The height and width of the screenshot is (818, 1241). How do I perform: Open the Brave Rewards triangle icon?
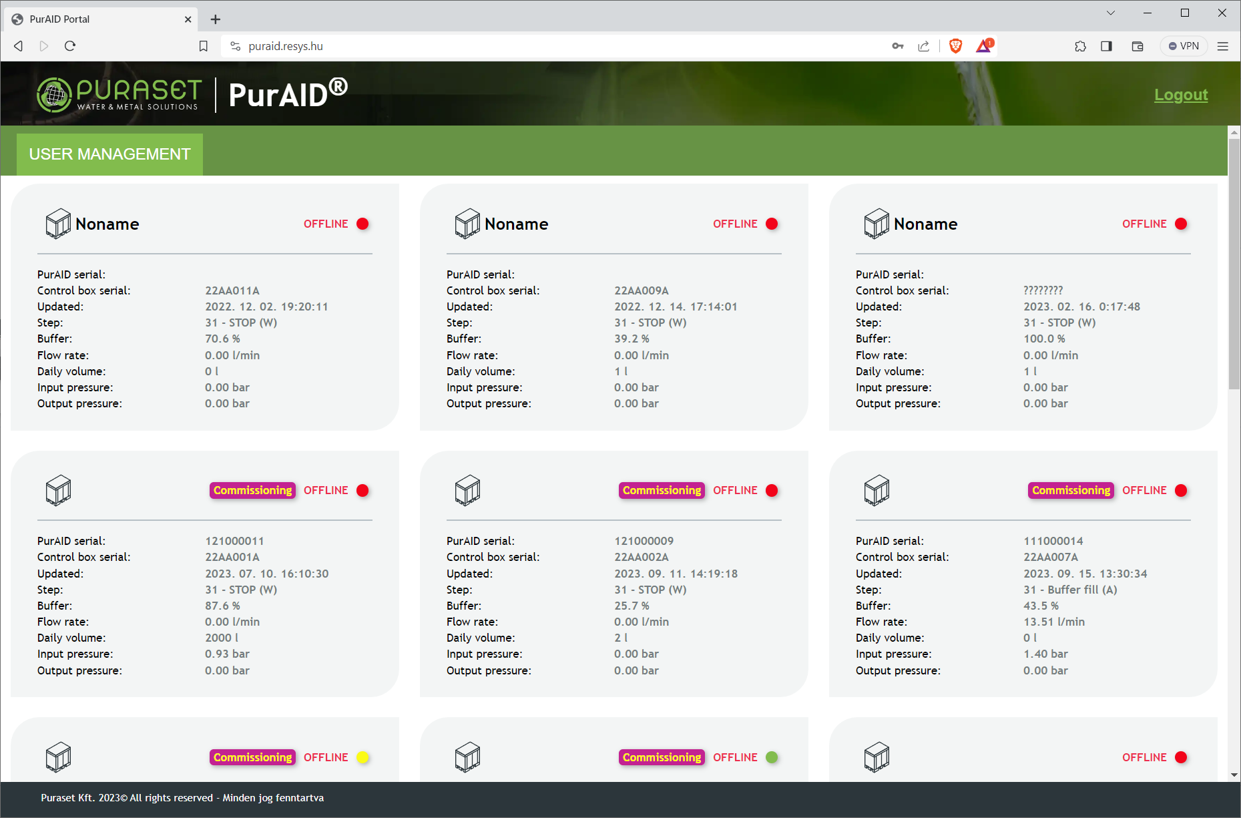tap(984, 46)
